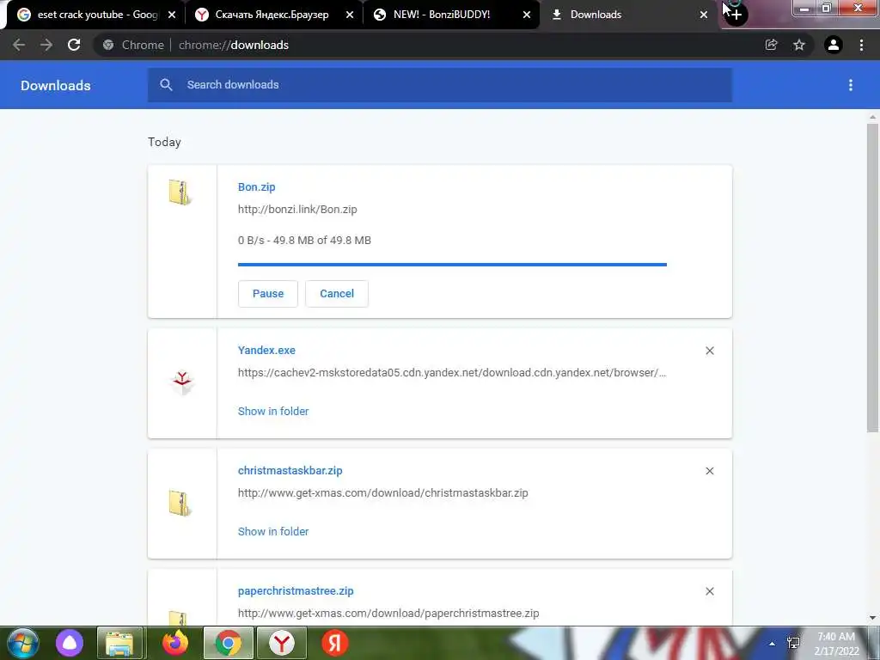Click the Downloads page title
The width and height of the screenshot is (880, 660).
click(56, 85)
